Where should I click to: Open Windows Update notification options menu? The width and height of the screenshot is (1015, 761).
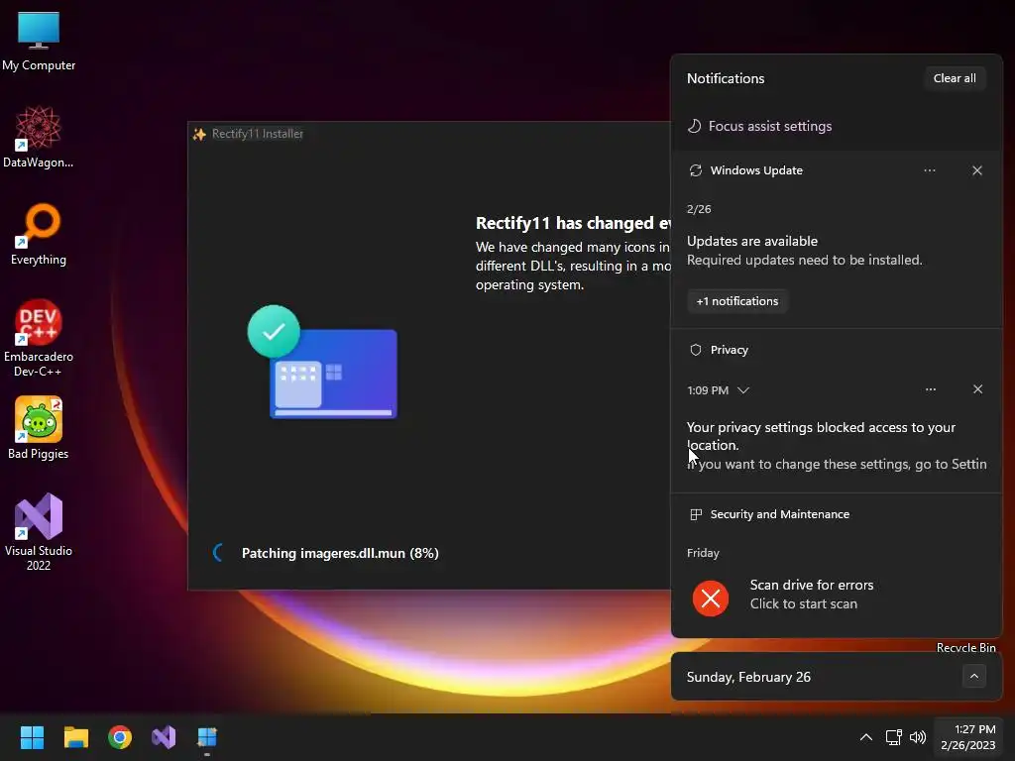(x=930, y=170)
